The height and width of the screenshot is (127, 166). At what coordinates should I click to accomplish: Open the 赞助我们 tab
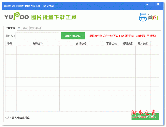click(x=35, y=28)
